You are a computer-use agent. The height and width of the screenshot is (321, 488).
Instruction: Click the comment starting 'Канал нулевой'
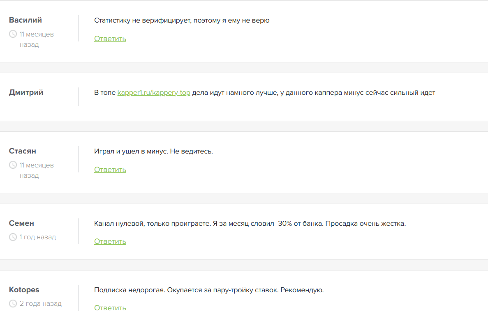click(x=250, y=224)
